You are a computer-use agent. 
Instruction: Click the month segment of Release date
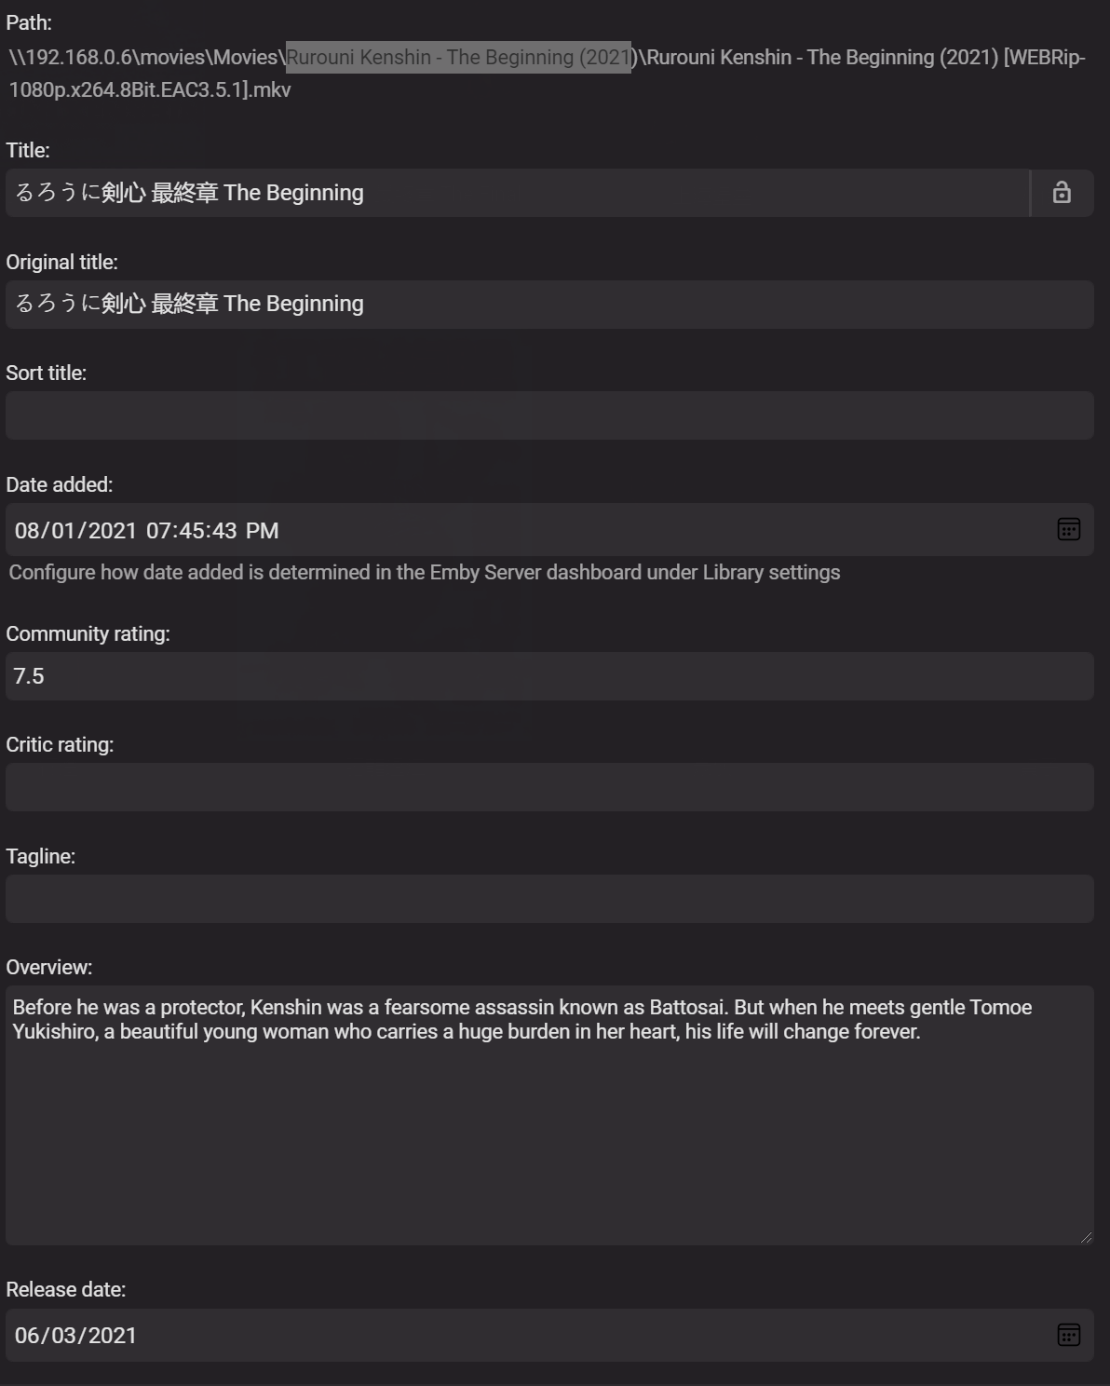tap(27, 1336)
